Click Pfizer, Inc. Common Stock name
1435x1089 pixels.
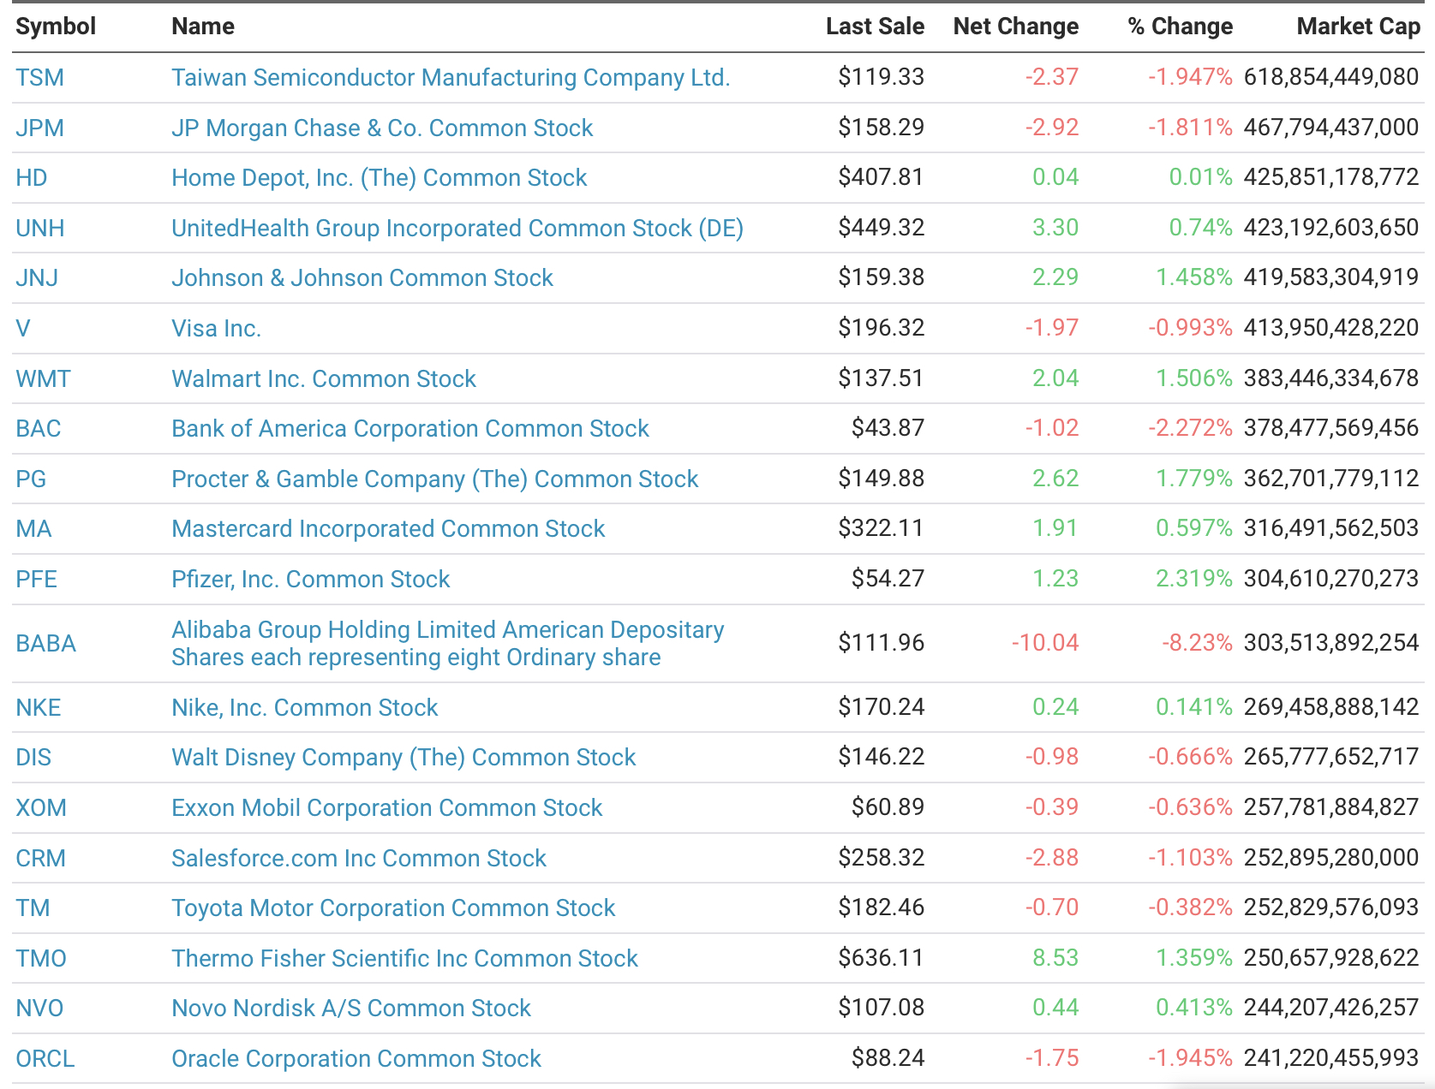[x=310, y=580]
